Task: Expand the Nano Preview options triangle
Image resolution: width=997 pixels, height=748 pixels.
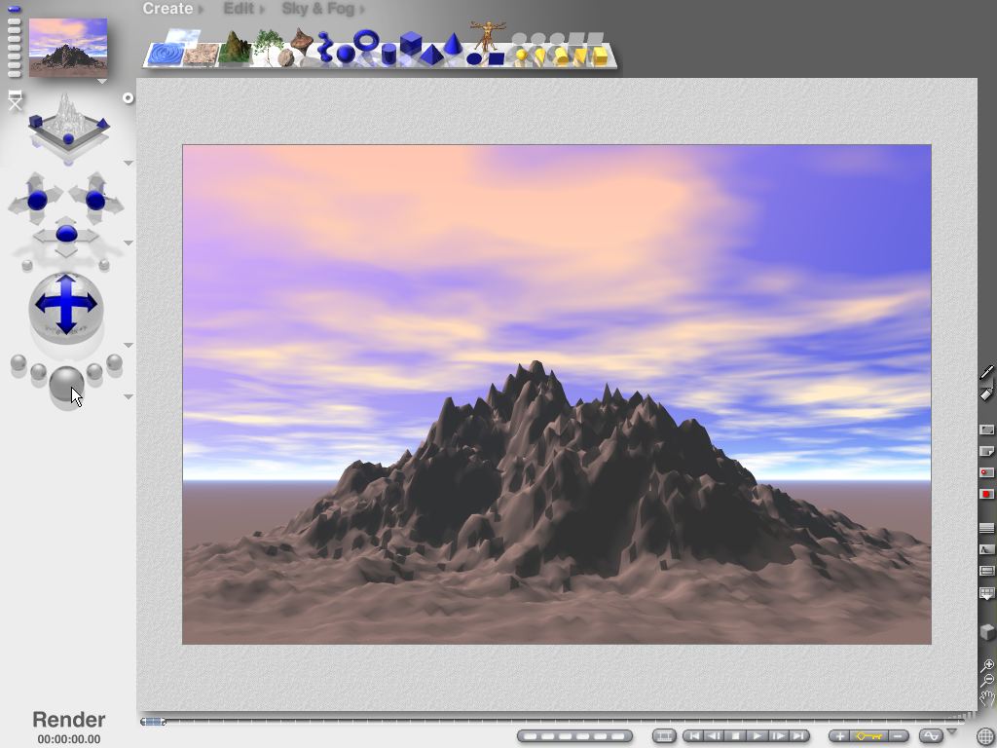Action: point(101,82)
